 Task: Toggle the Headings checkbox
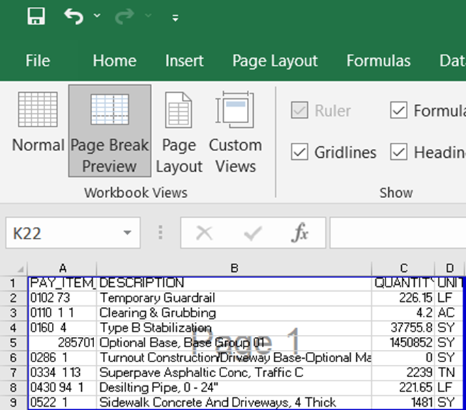pos(398,152)
